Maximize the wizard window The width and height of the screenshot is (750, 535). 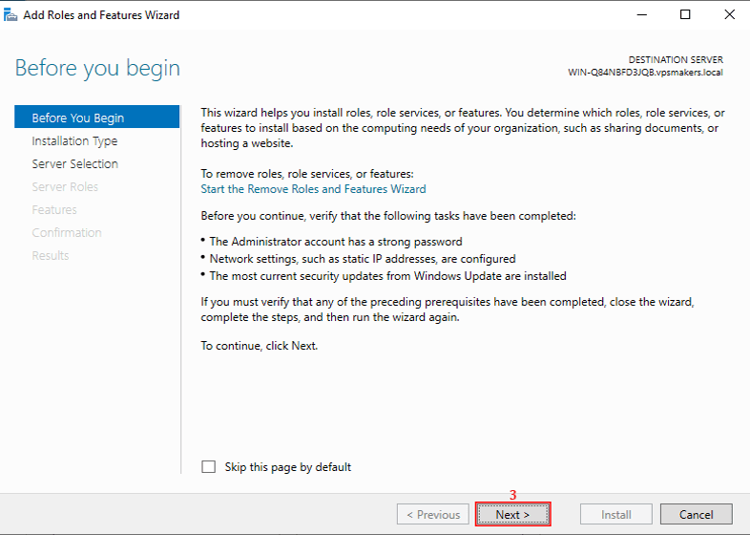coord(685,15)
